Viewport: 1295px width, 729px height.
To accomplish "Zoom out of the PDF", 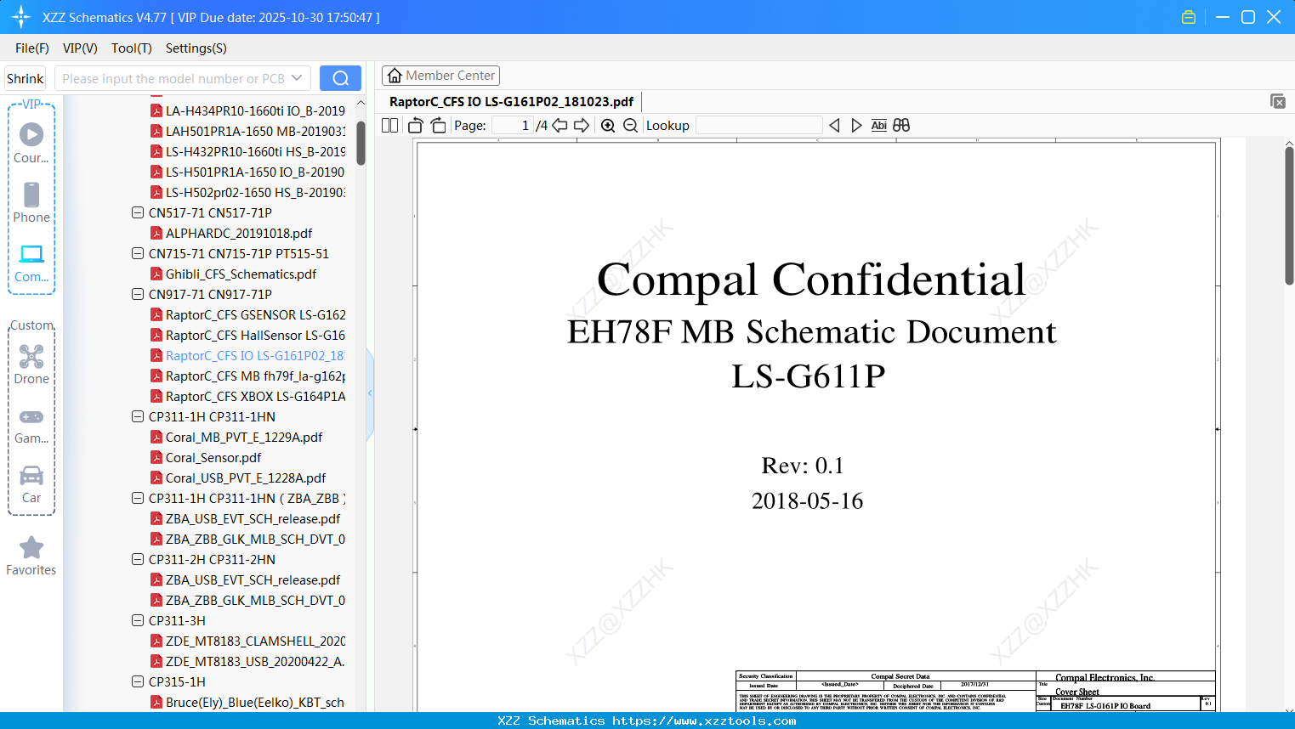I will [x=630, y=125].
